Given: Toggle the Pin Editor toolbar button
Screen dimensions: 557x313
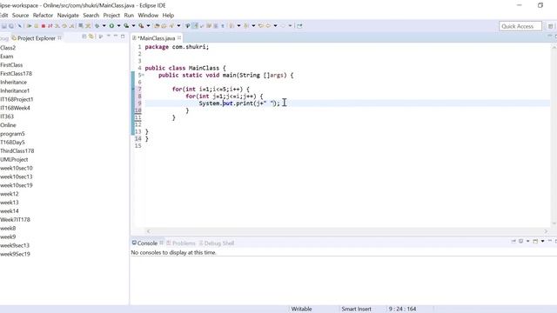Looking at the screenshot, I should [299, 26].
